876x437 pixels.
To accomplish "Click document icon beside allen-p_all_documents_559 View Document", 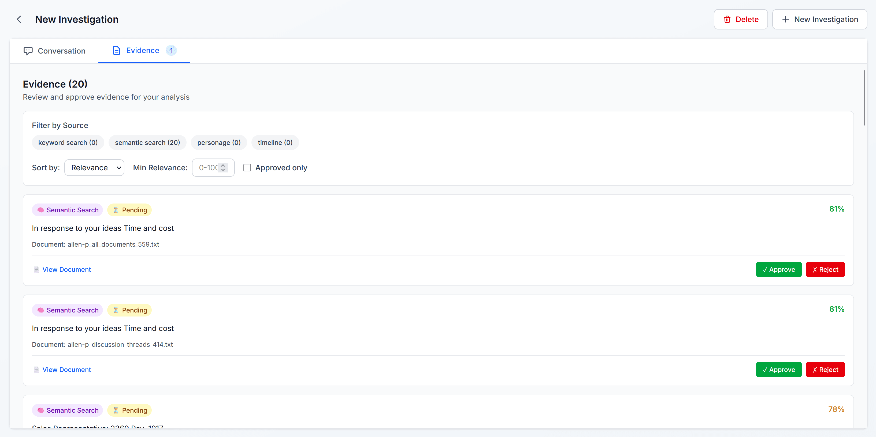I will point(36,269).
